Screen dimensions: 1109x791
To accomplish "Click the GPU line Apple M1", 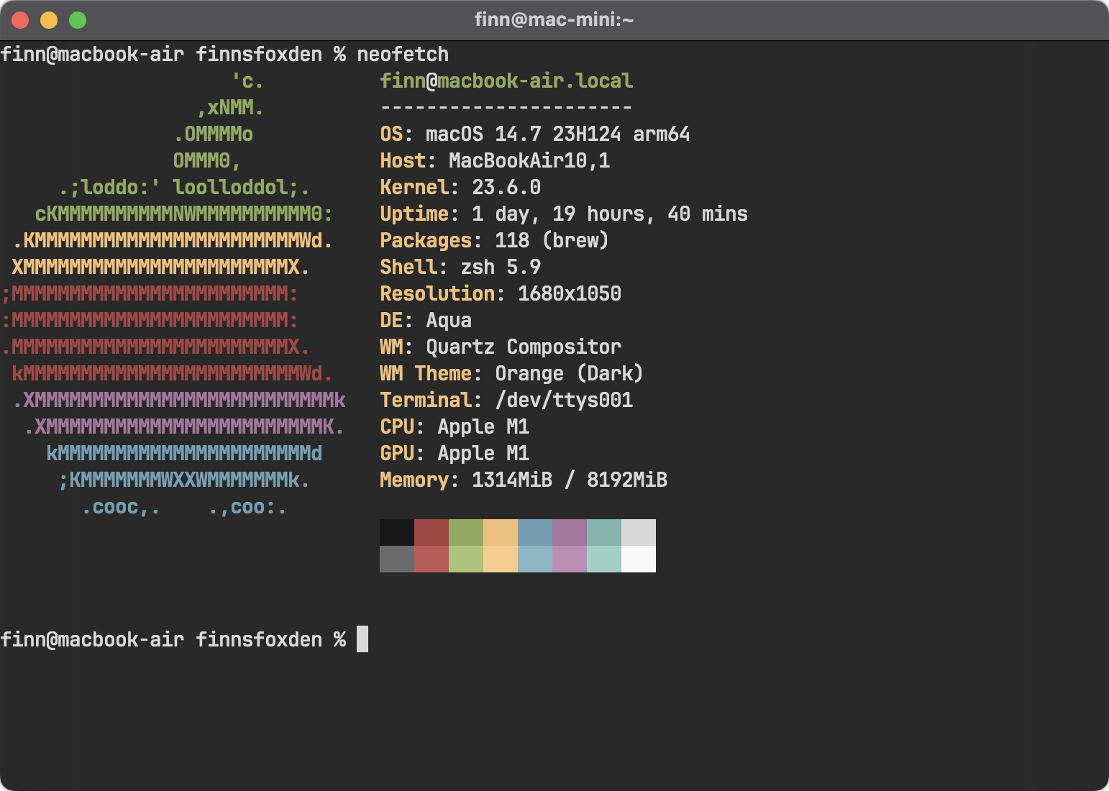I will tap(455, 453).
